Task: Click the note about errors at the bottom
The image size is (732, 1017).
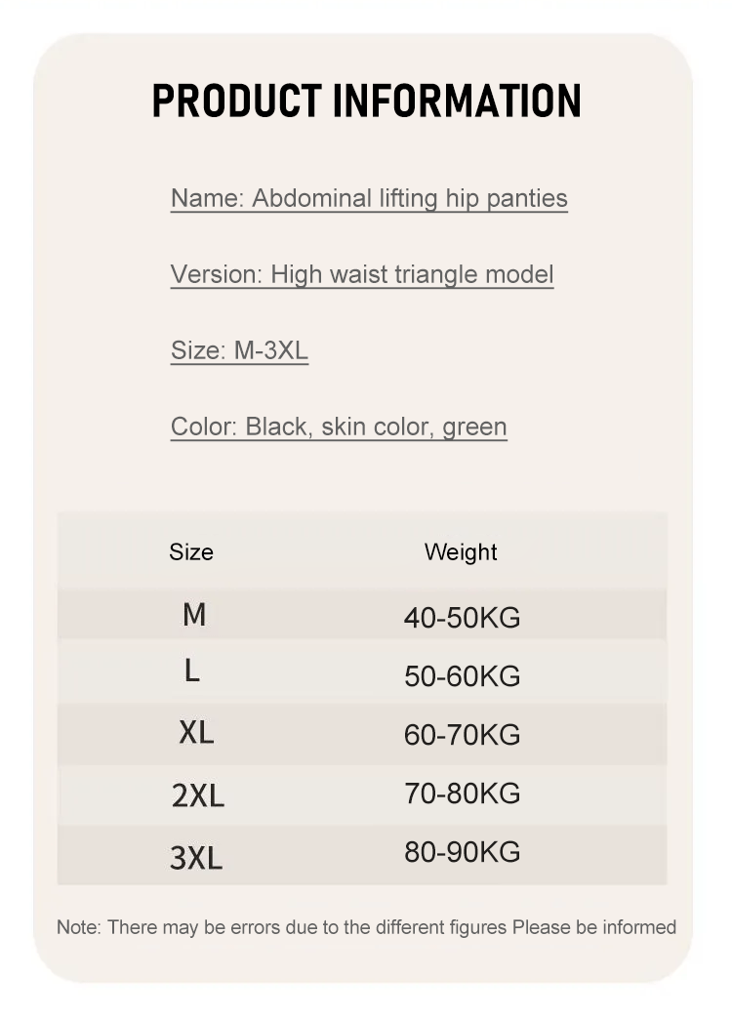Action: (366, 926)
